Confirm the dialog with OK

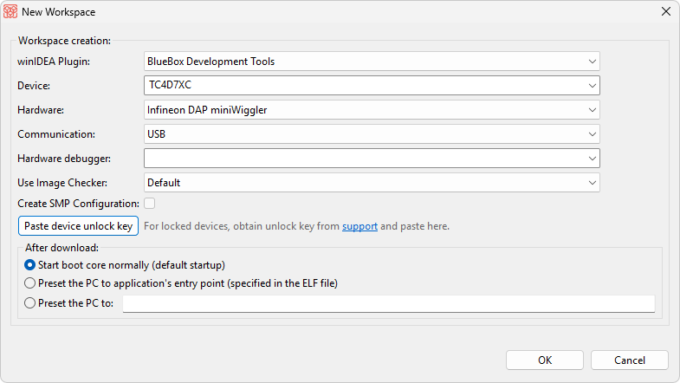click(545, 360)
